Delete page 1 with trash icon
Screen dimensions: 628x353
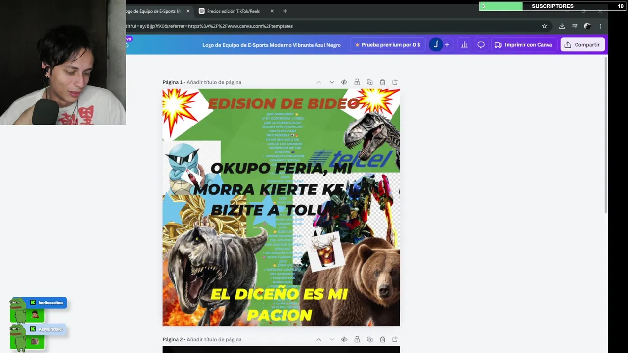click(382, 82)
